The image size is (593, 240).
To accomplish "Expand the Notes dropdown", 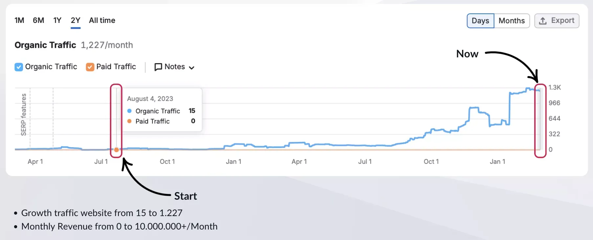I will (192, 67).
